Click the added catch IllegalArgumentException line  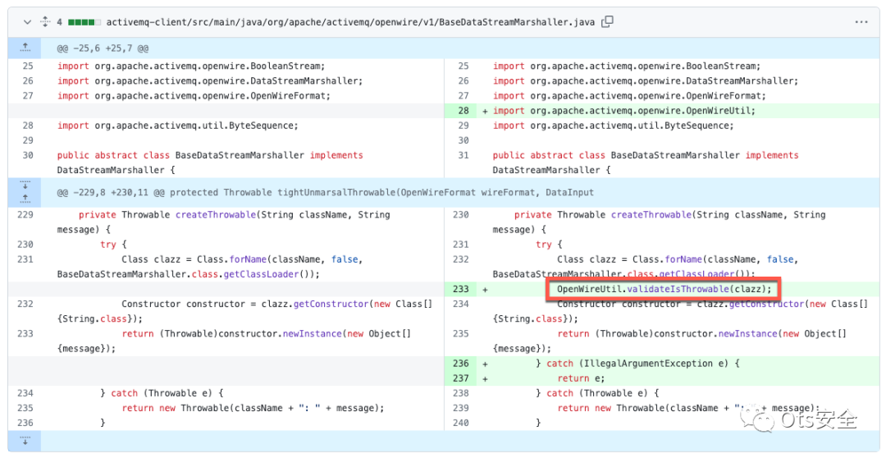pos(637,364)
